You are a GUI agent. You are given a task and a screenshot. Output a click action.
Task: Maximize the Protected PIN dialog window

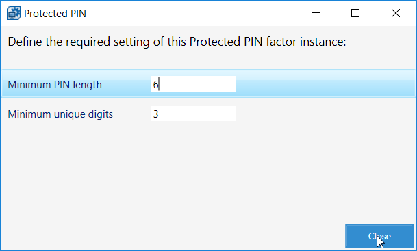pos(355,13)
